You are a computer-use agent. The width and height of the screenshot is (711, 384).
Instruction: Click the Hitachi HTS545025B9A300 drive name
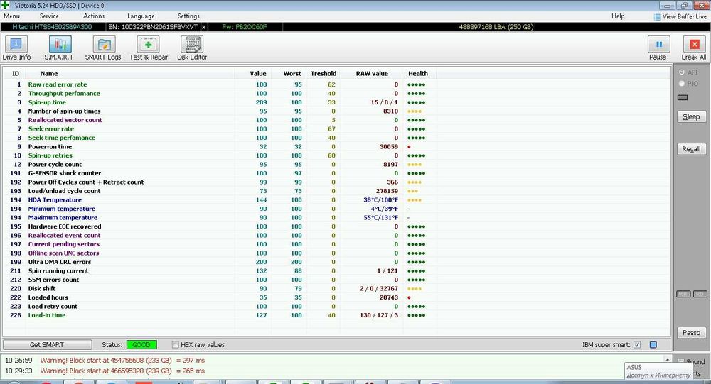point(52,27)
